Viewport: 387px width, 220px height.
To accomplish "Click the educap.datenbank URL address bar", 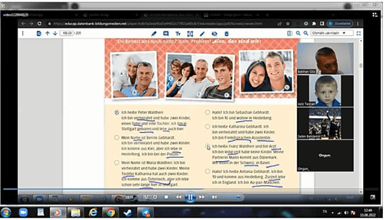I will click(158, 24).
